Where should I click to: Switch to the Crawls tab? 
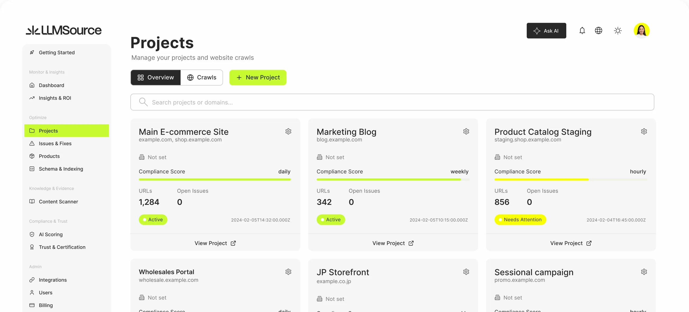(201, 77)
